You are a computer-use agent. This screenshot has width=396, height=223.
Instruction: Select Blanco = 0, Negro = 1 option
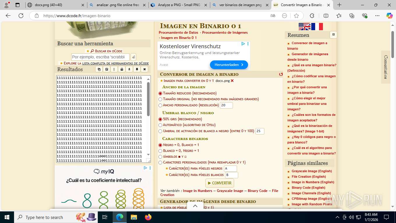[x=160, y=151]
